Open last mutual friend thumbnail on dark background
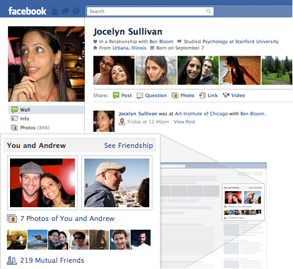Screen dimensions: 293x269 pos(141,240)
